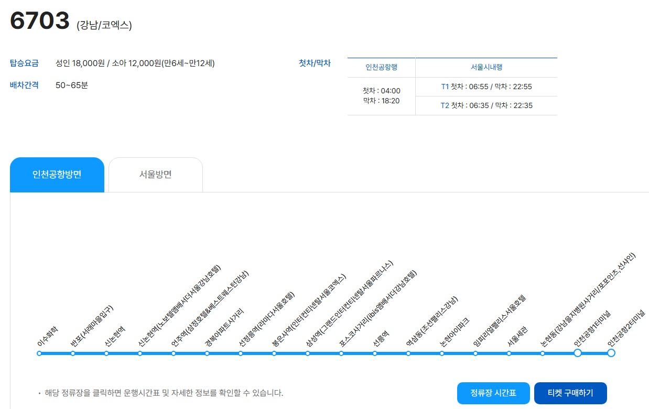Click the 논현아이파크 stop marker
The width and height of the screenshot is (649, 409).
[441, 353]
